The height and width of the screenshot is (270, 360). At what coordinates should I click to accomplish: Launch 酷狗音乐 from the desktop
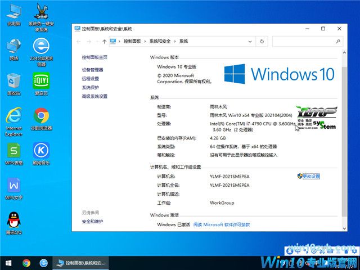click(x=41, y=154)
